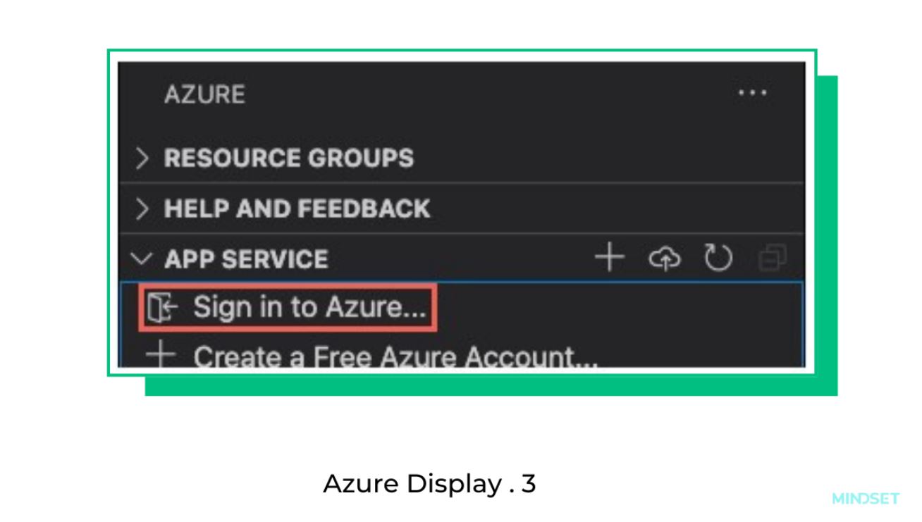This screenshot has height=522, width=922.
Task: Click the cloud upload deploy icon
Action: coord(664,259)
